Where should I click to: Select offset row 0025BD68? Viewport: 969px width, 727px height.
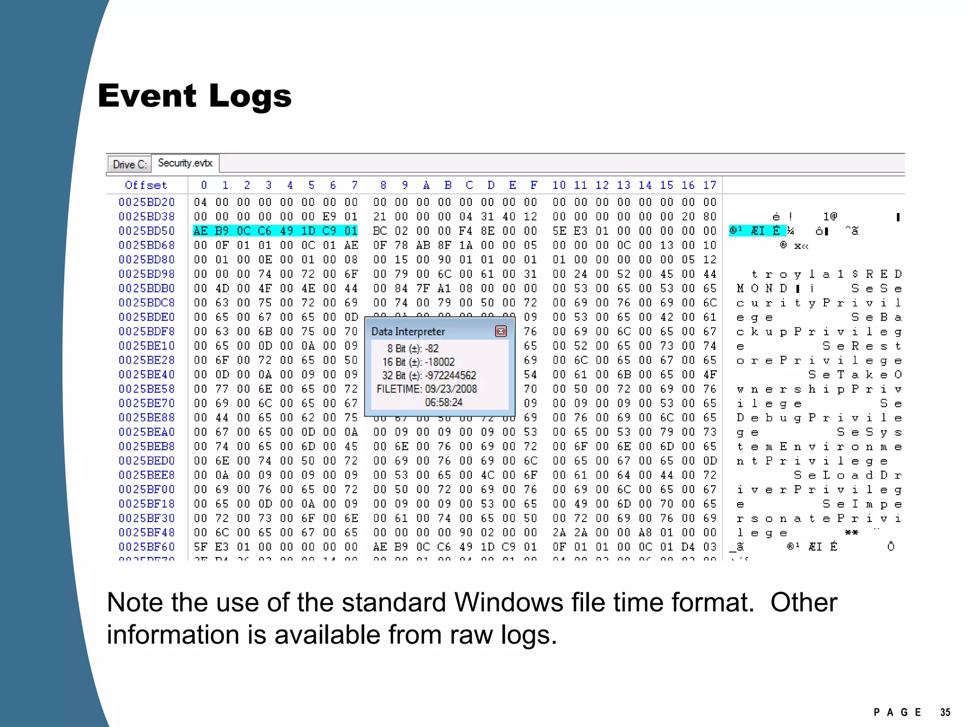click(x=147, y=245)
